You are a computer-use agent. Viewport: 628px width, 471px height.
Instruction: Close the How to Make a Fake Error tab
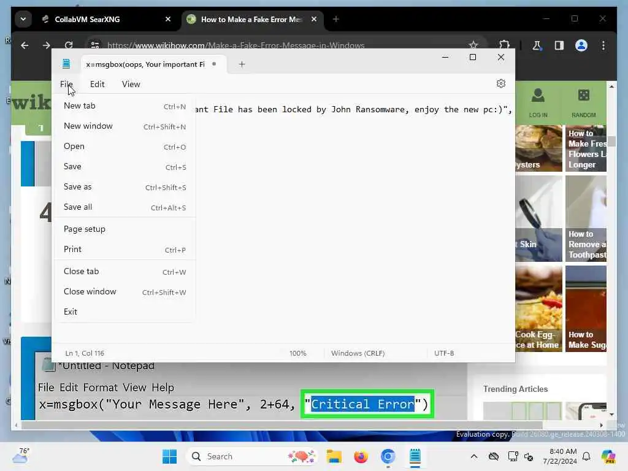point(314,19)
